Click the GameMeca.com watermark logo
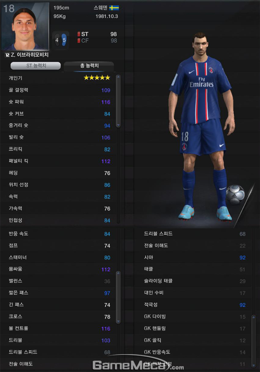The height and width of the screenshot is (372, 260). (138, 365)
